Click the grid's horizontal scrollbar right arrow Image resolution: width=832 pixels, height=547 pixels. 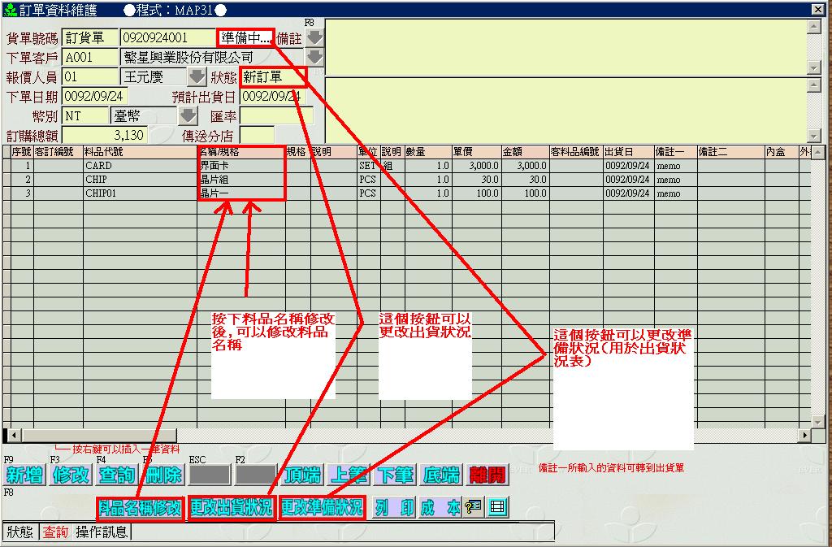(x=817, y=435)
